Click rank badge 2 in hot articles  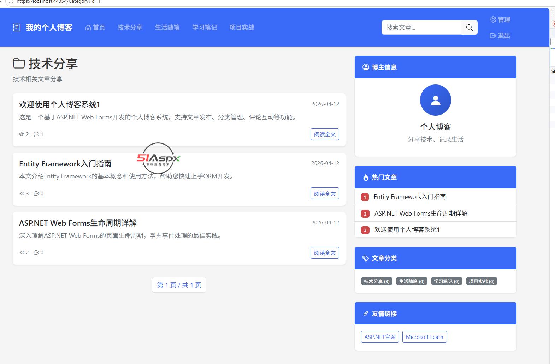pyautogui.click(x=365, y=214)
